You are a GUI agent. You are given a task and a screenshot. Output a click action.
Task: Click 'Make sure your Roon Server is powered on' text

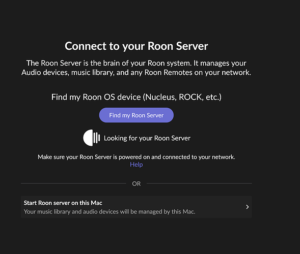[136, 157]
